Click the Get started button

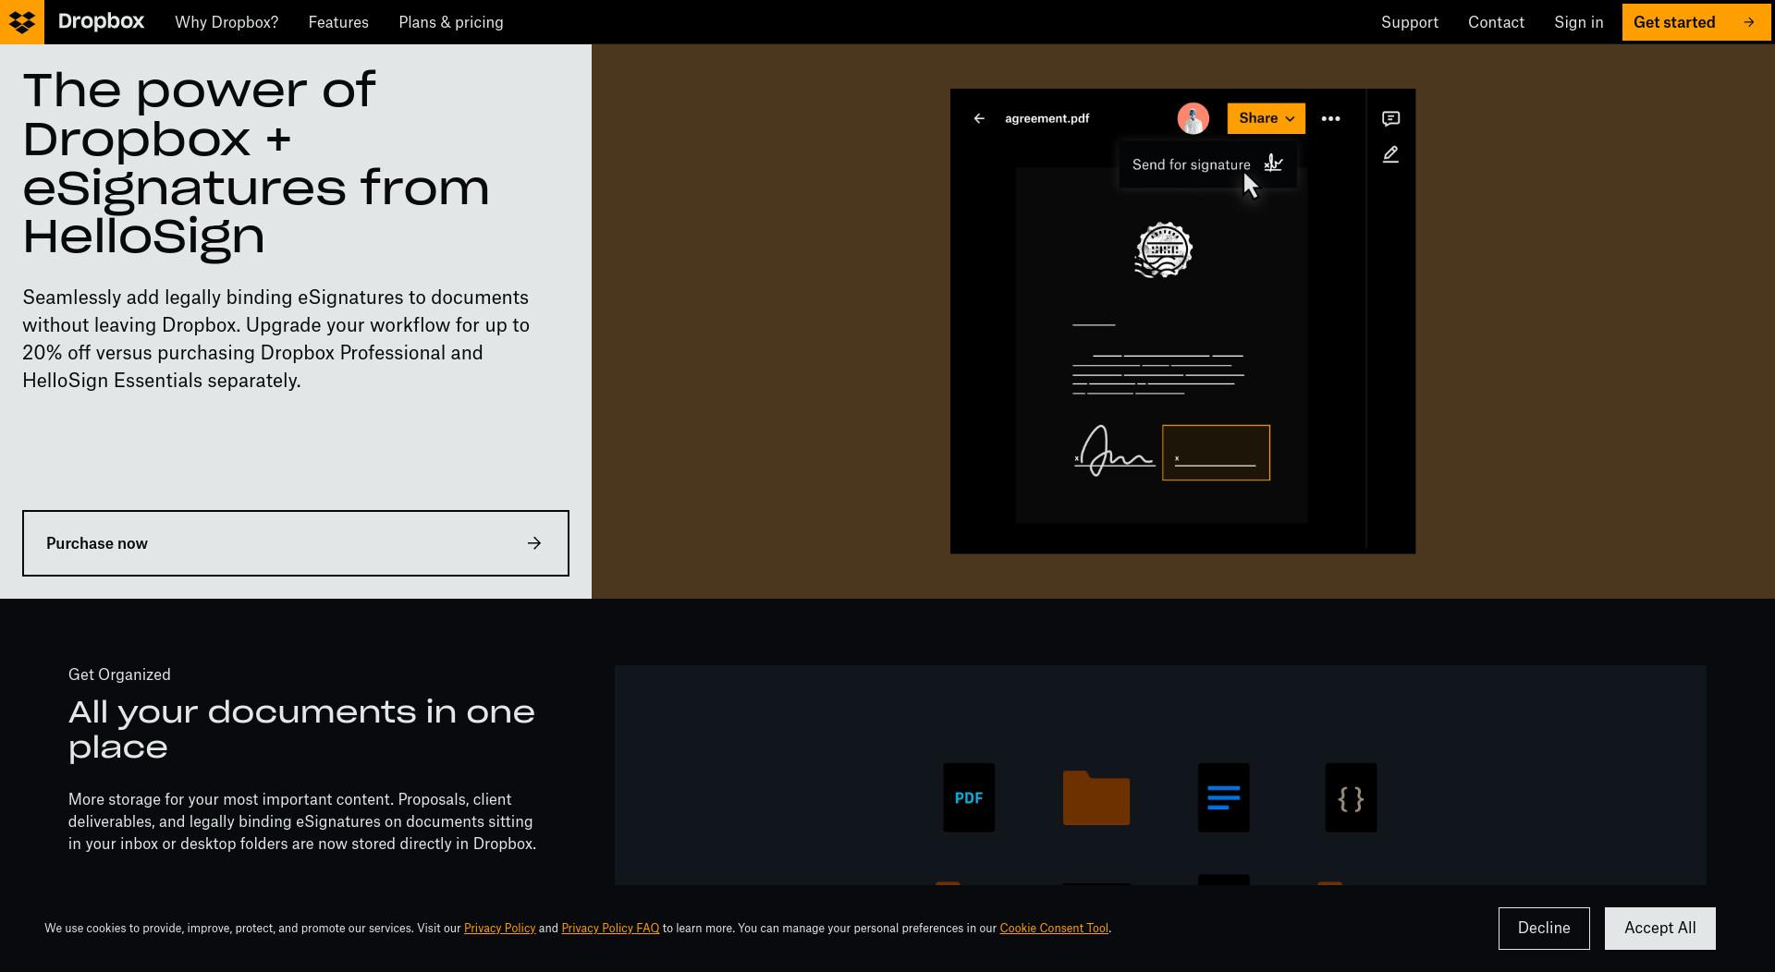click(1696, 22)
